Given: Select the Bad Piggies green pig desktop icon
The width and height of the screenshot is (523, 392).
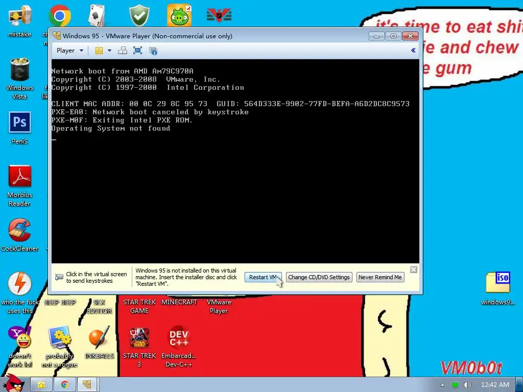Looking at the screenshot, I should [x=179, y=15].
